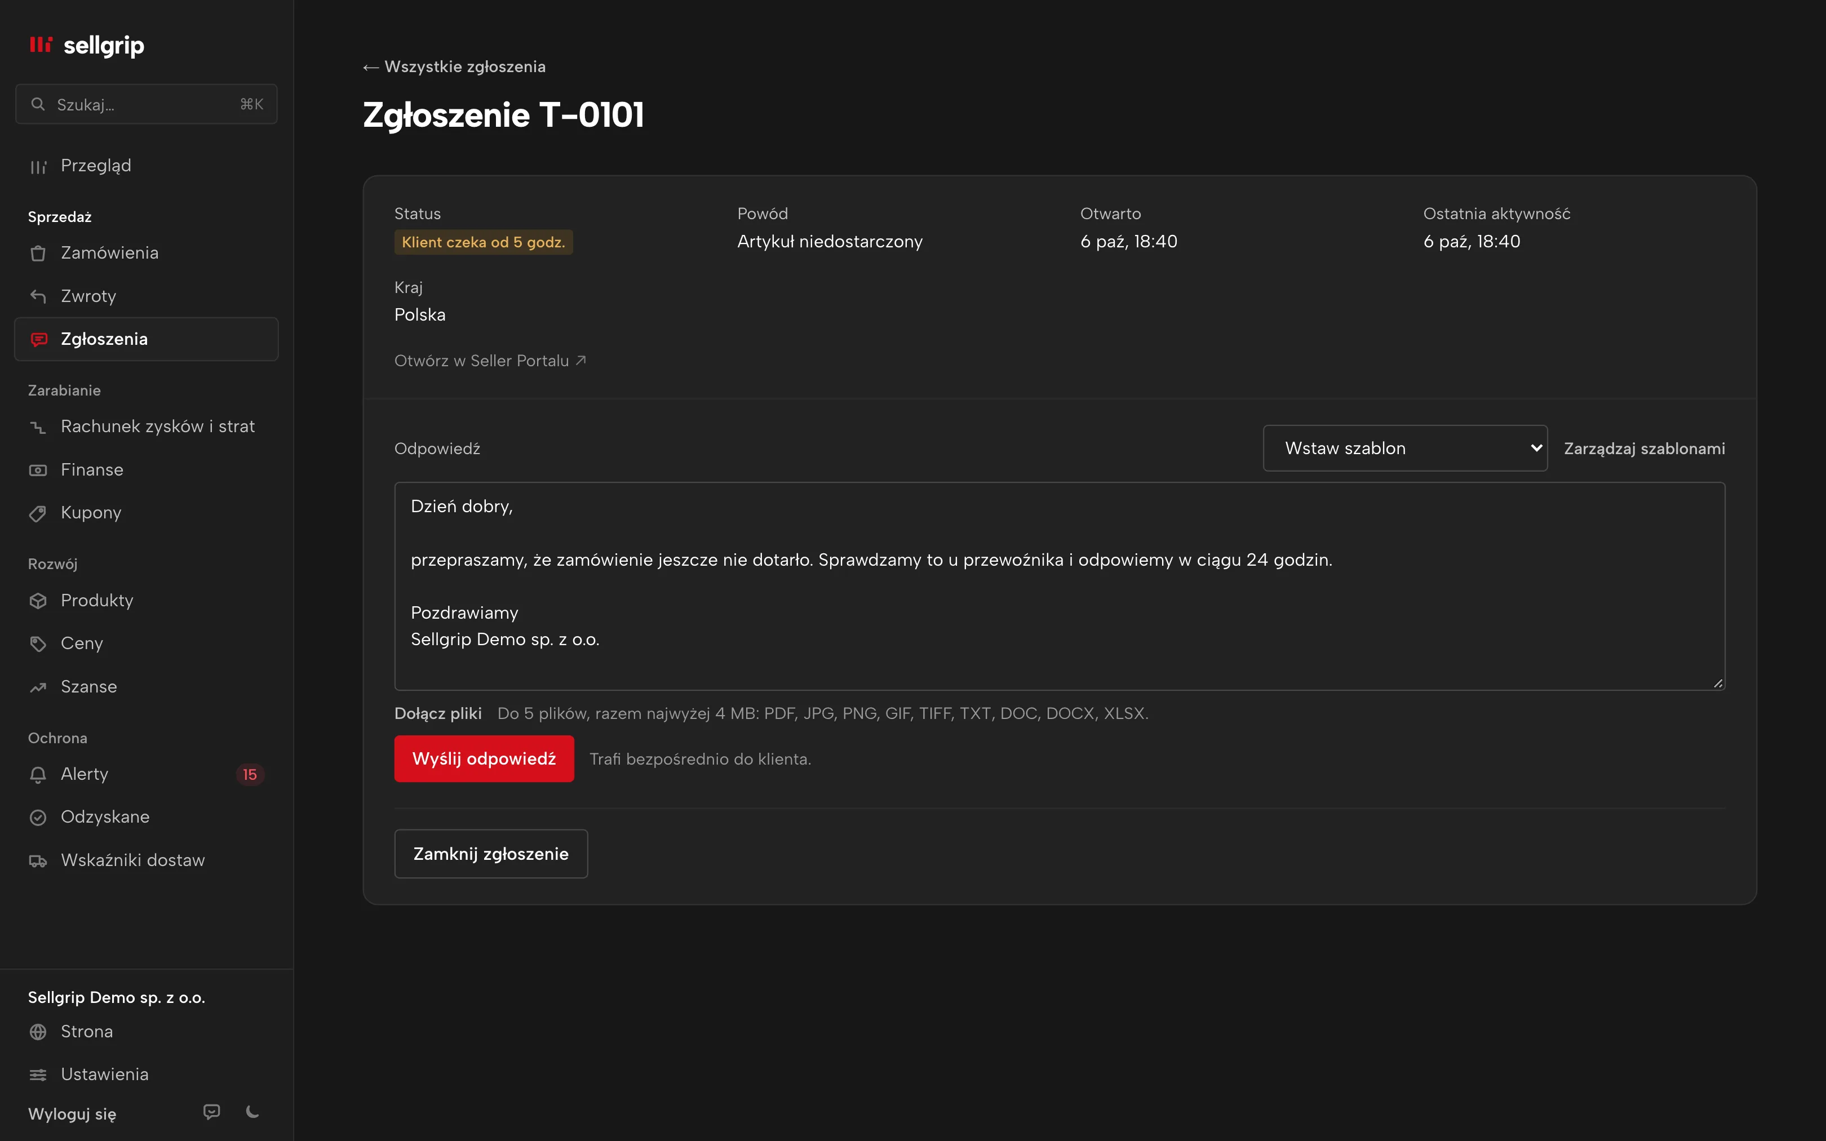Image resolution: width=1826 pixels, height=1141 pixels.
Task: Open Rachunek zysków i strat page
Action: point(147,427)
